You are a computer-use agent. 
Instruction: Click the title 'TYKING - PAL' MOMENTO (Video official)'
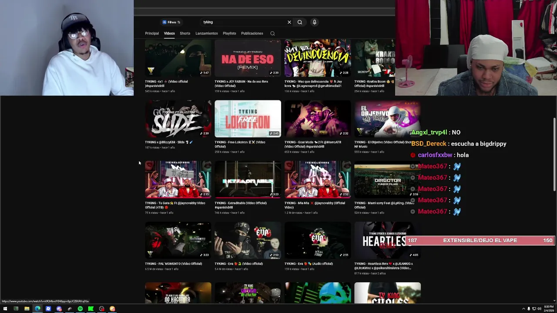pos(173,264)
